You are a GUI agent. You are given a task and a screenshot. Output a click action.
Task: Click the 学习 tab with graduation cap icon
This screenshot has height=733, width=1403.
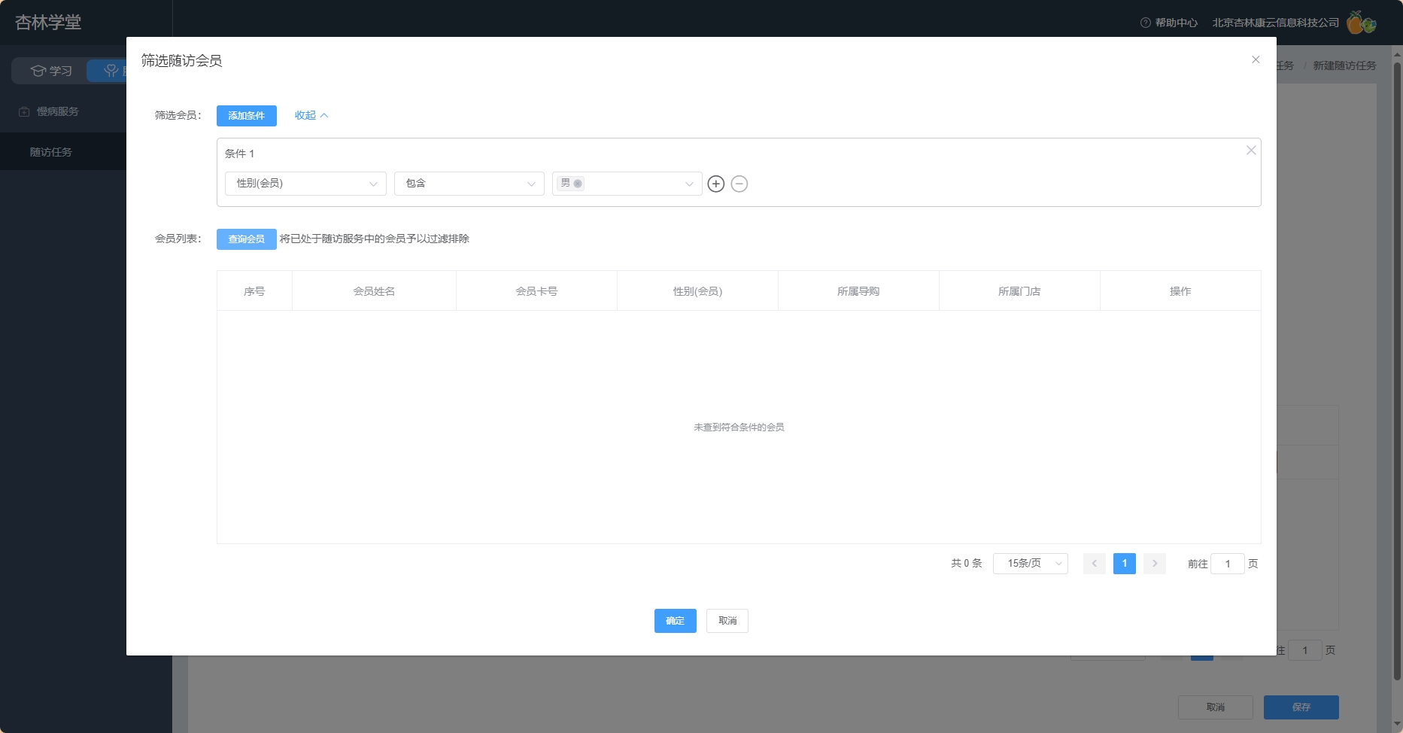point(51,71)
